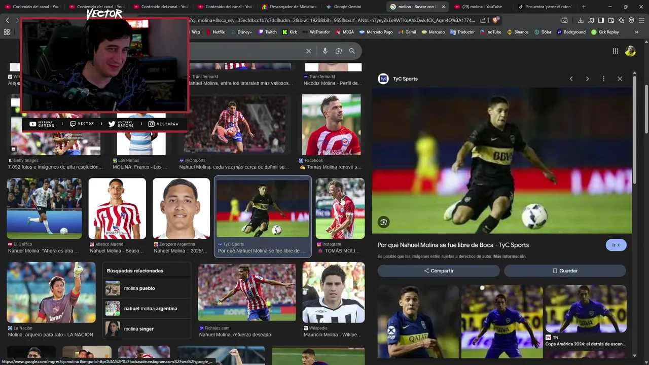Open the Dólar bookmark
Image resolution: width=649 pixels, height=365 pixels.
(542, 32)
